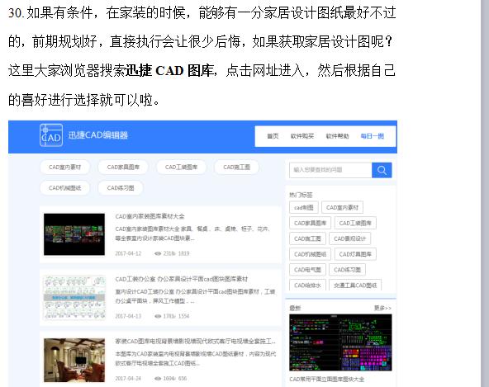Click the eye views icon dated 2017-04-24
This screenshot has width=489, height=387.
[x=158, y=378]
